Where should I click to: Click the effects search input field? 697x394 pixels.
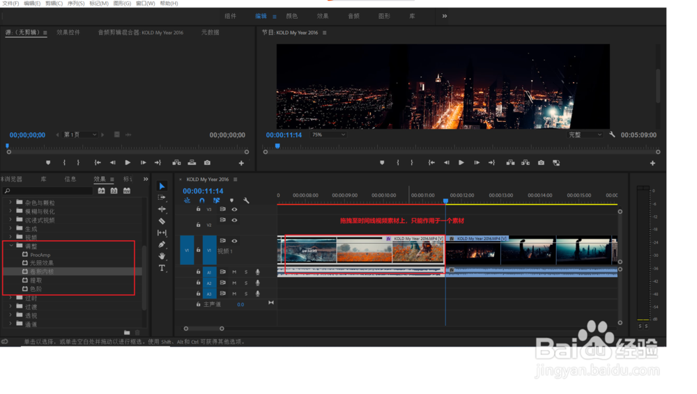tap(50, 191)
